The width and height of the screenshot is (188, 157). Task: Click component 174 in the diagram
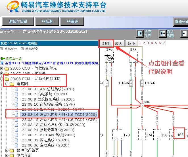click(142, 135)
